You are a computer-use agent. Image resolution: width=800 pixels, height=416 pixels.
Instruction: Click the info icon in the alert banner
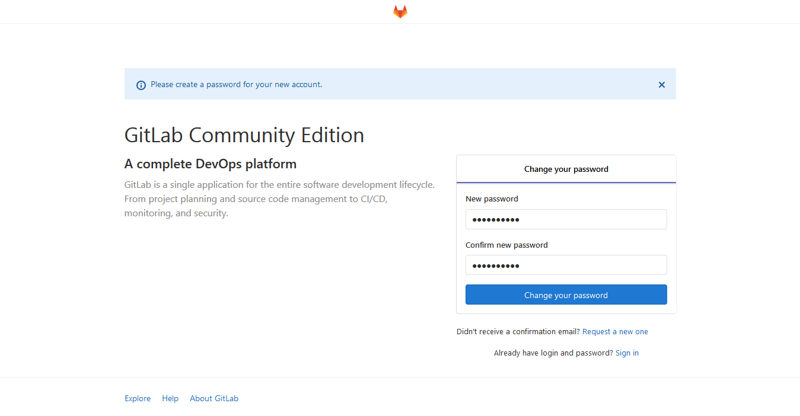141,85
